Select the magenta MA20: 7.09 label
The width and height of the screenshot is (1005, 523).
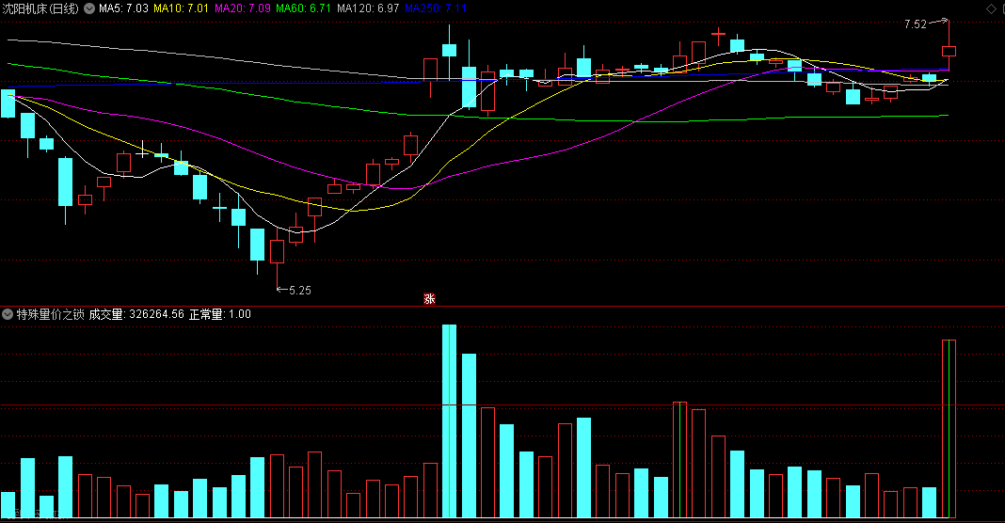242,8
